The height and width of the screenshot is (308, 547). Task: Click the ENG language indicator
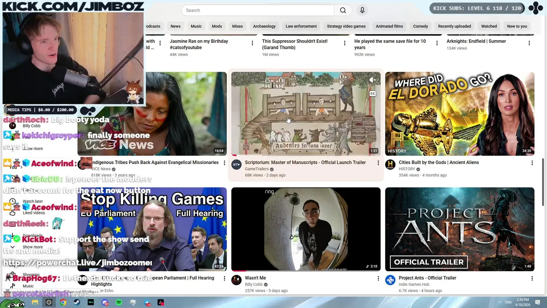[x=508, y=302]
